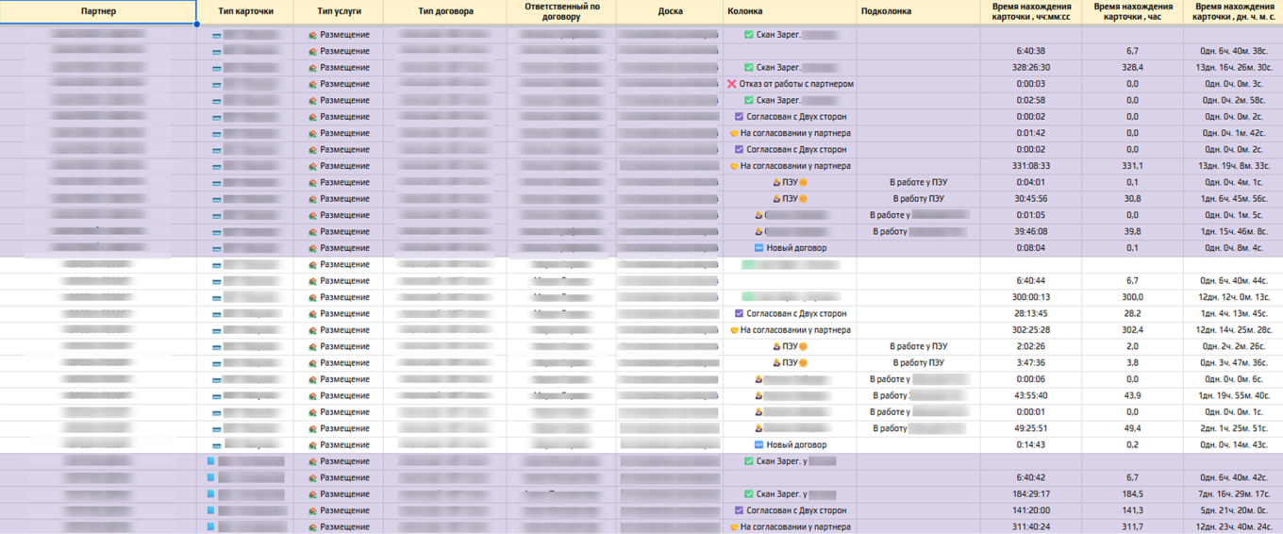This screenshot has height=534, width=1283.
Task: Click the cell 13дн. 16ч. 26м. 30с.
Action: [x=1233, y=68]
